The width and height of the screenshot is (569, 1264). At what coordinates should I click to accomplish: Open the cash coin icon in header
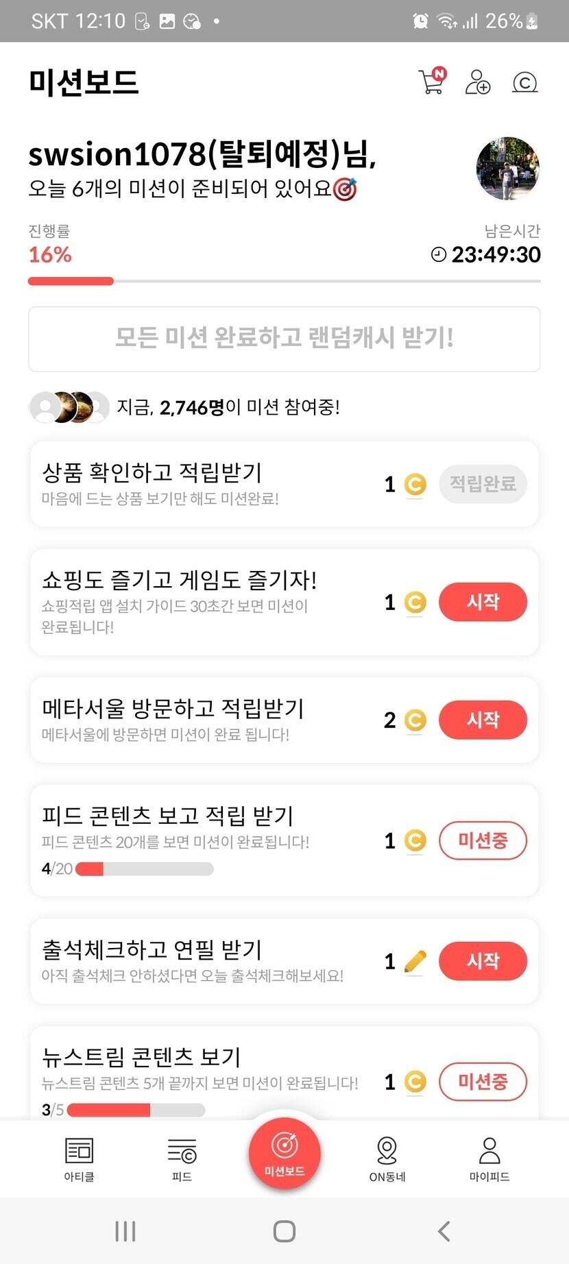click(x=524, y=83)
